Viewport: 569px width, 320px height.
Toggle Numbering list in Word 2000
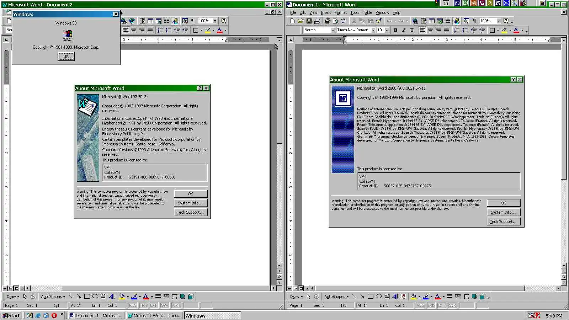(x=457, y=30)
